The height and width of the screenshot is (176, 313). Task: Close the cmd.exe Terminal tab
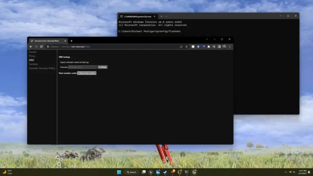[155, 16]
